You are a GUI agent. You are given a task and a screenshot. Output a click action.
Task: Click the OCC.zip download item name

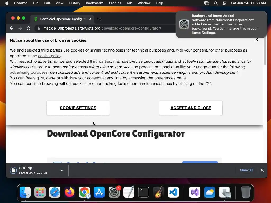25,168
